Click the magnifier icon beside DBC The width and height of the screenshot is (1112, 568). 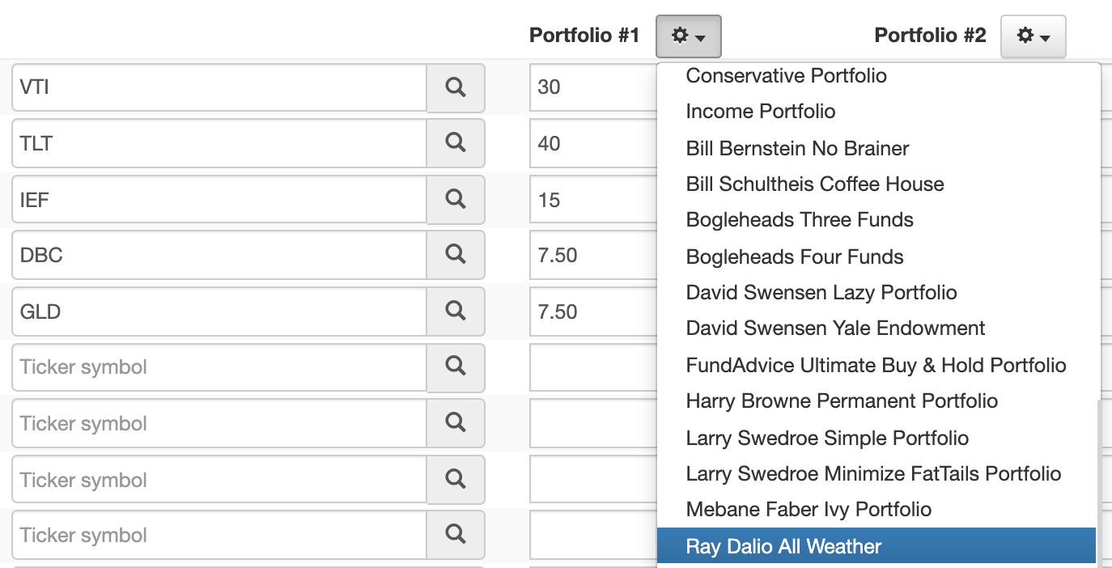pyautogui.click(x=456, y=255)
